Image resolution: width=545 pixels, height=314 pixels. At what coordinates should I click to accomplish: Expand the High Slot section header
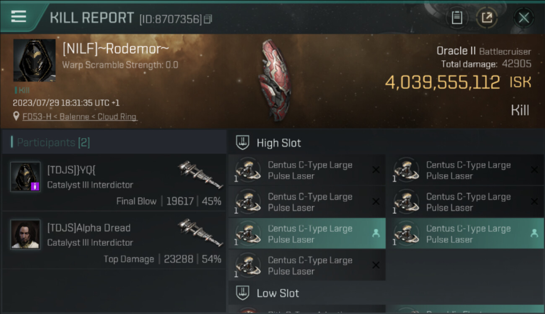[279, 143]
